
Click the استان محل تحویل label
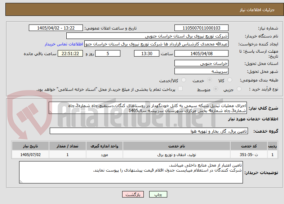point(261,63)
